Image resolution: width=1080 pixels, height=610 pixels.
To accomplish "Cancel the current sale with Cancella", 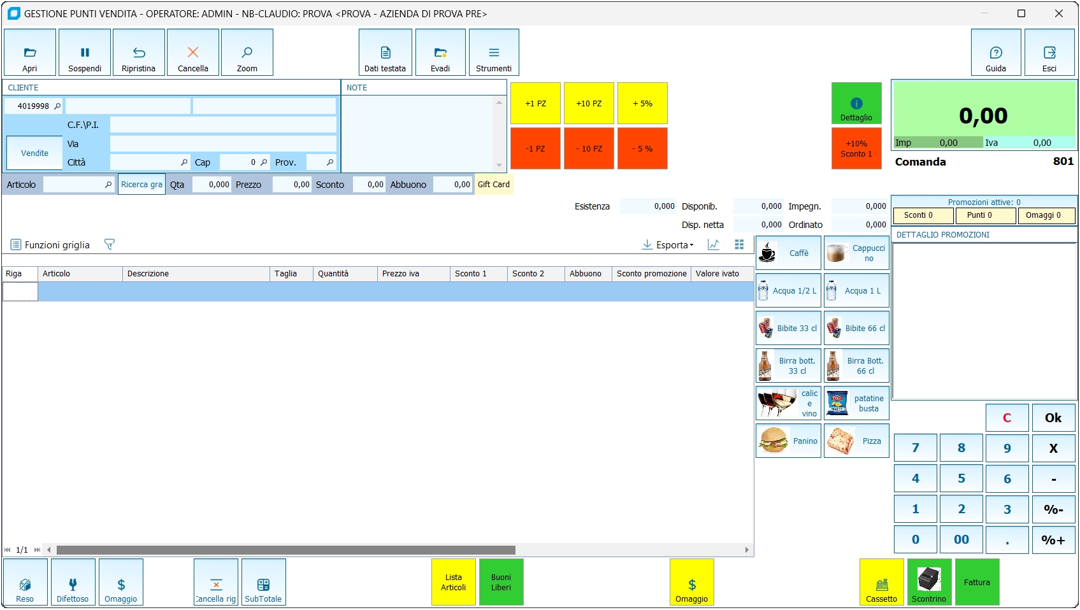I will point(193,52).
